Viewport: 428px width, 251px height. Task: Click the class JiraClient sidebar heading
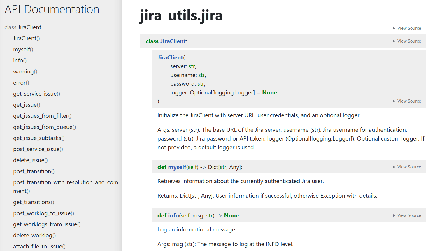pos(23,27)
